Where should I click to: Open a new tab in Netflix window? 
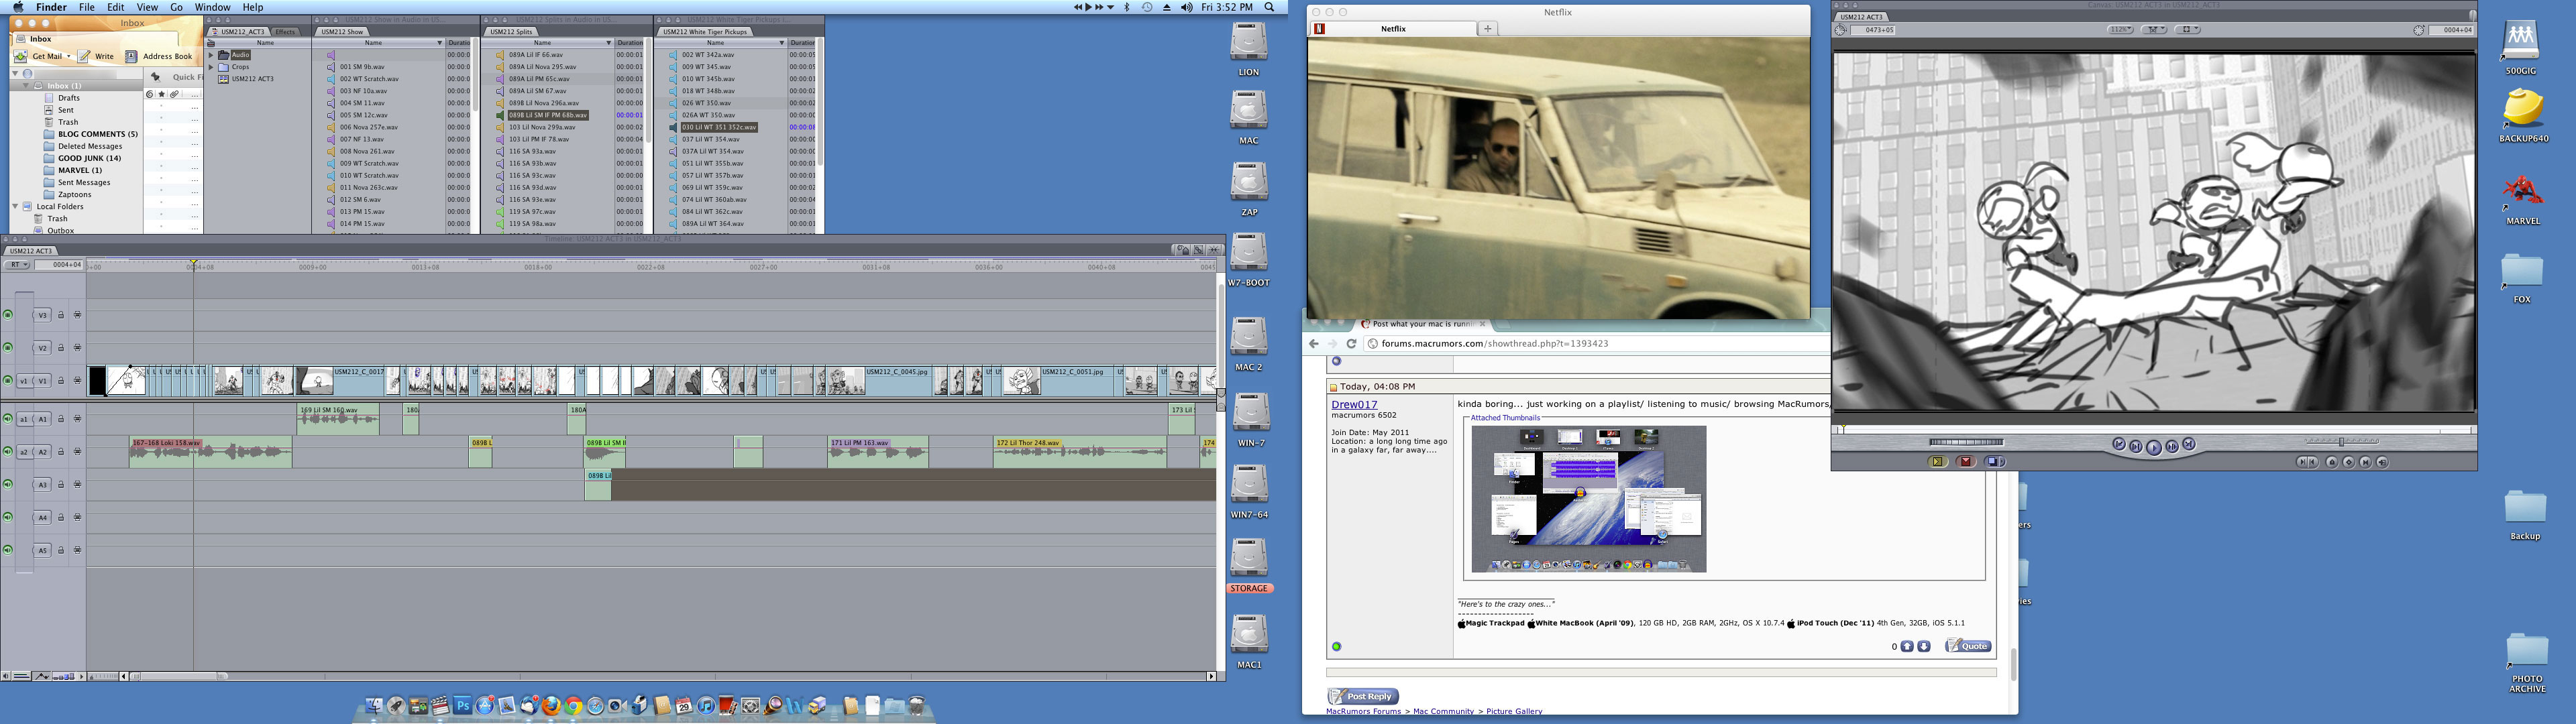coord(1488,29)
